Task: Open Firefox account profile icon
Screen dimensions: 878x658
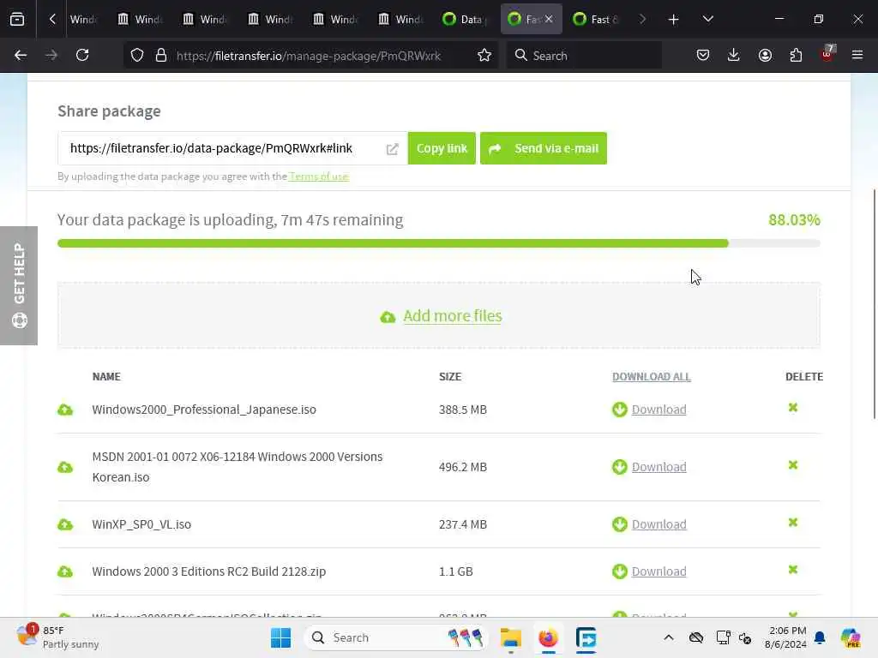Action: tap(765, 55)
